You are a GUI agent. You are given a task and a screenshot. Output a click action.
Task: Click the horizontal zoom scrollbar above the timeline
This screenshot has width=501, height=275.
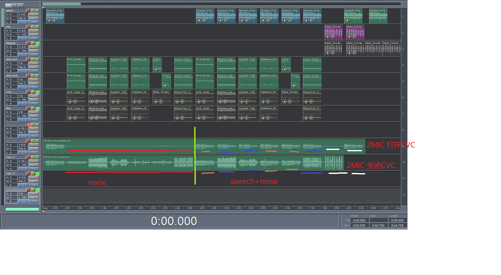pyautogui.click(x=62, y=4)
